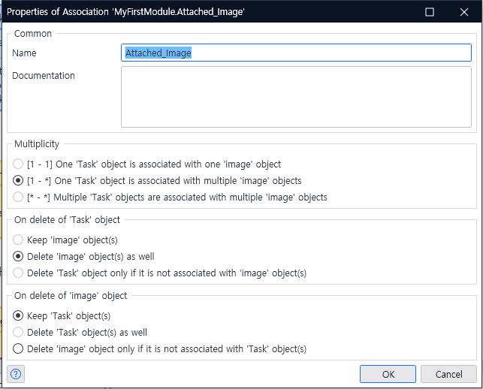Choose Keep 'Task' object(s) on image delete
The height and width of the screenshot is (389, 483).
tap(19, 315)
